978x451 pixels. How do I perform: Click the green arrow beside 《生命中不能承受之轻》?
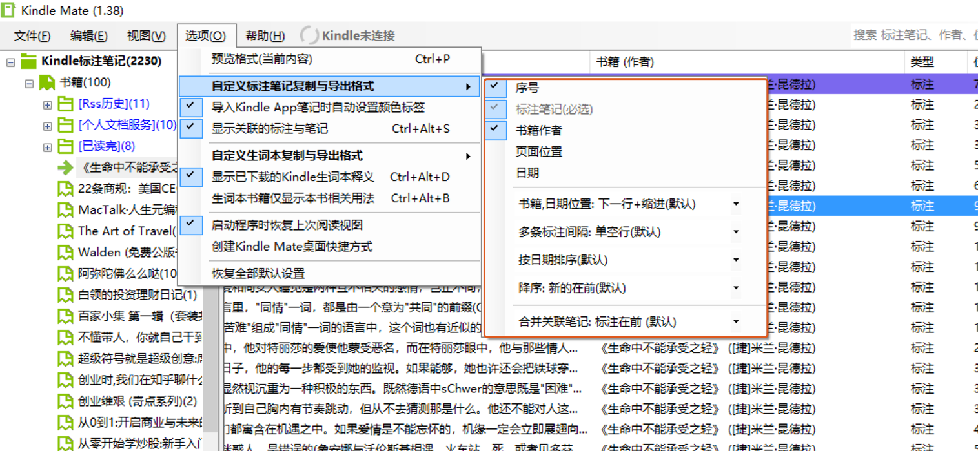tap(65, 168)
